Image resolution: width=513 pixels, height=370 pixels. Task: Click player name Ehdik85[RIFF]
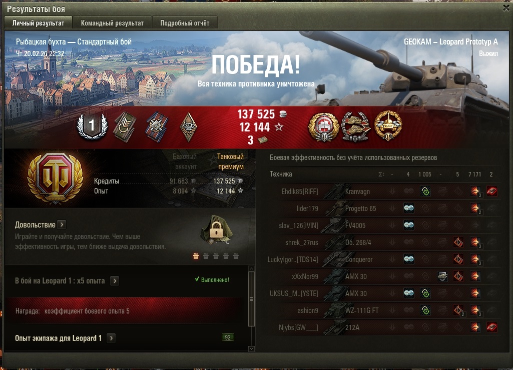[x=300, y=191]
